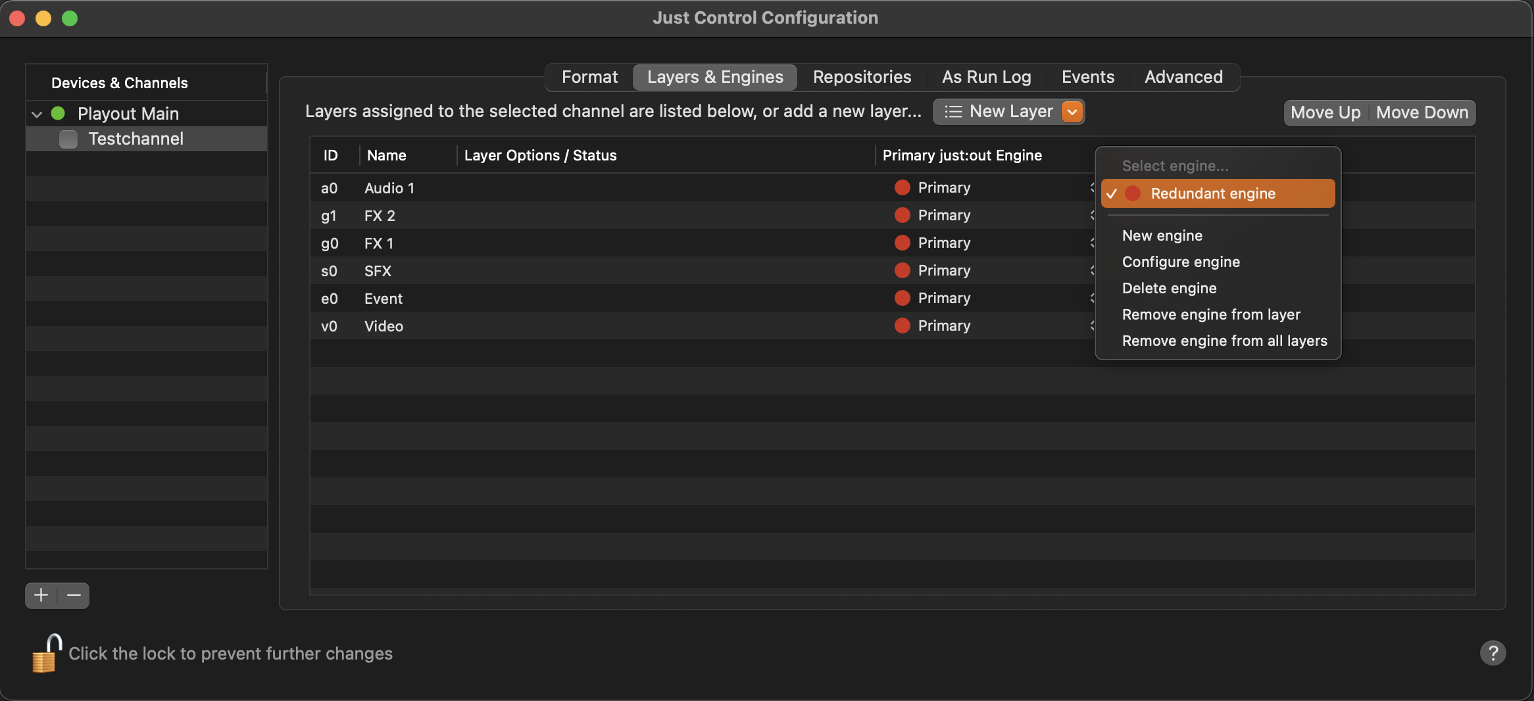Open help with the question mark icon

tap(1493, 653)
